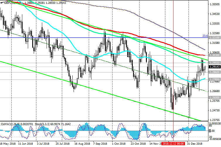Select the OsMA(12,26,9) indicator label
Image resolution: width=221 pixels, height=147 pixels.
(17, 124)
